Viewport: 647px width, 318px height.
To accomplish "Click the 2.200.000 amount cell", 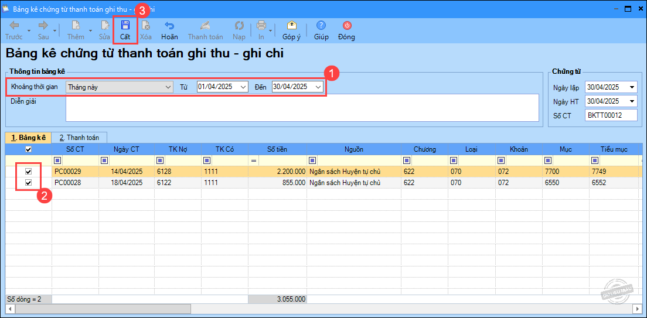I will click(x=277, y=171).
